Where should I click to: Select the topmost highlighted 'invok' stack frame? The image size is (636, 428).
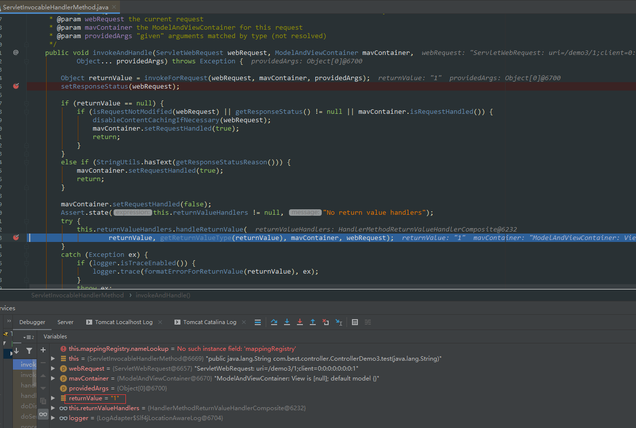coord(25,365)
